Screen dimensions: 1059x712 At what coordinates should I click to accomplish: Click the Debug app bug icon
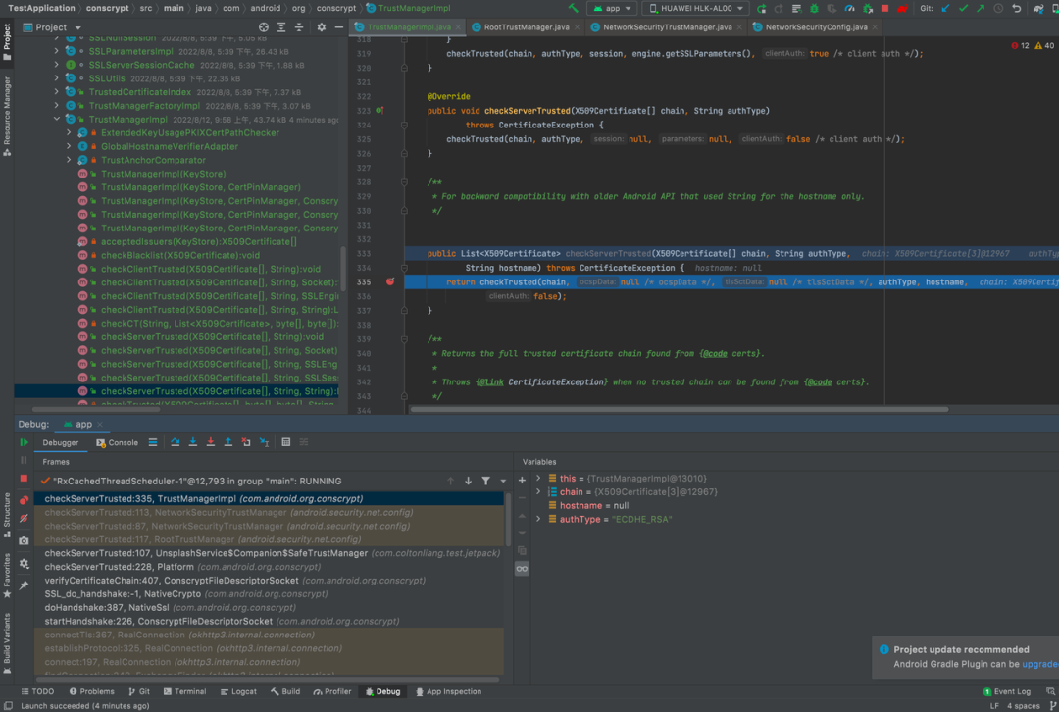(814, 8)
